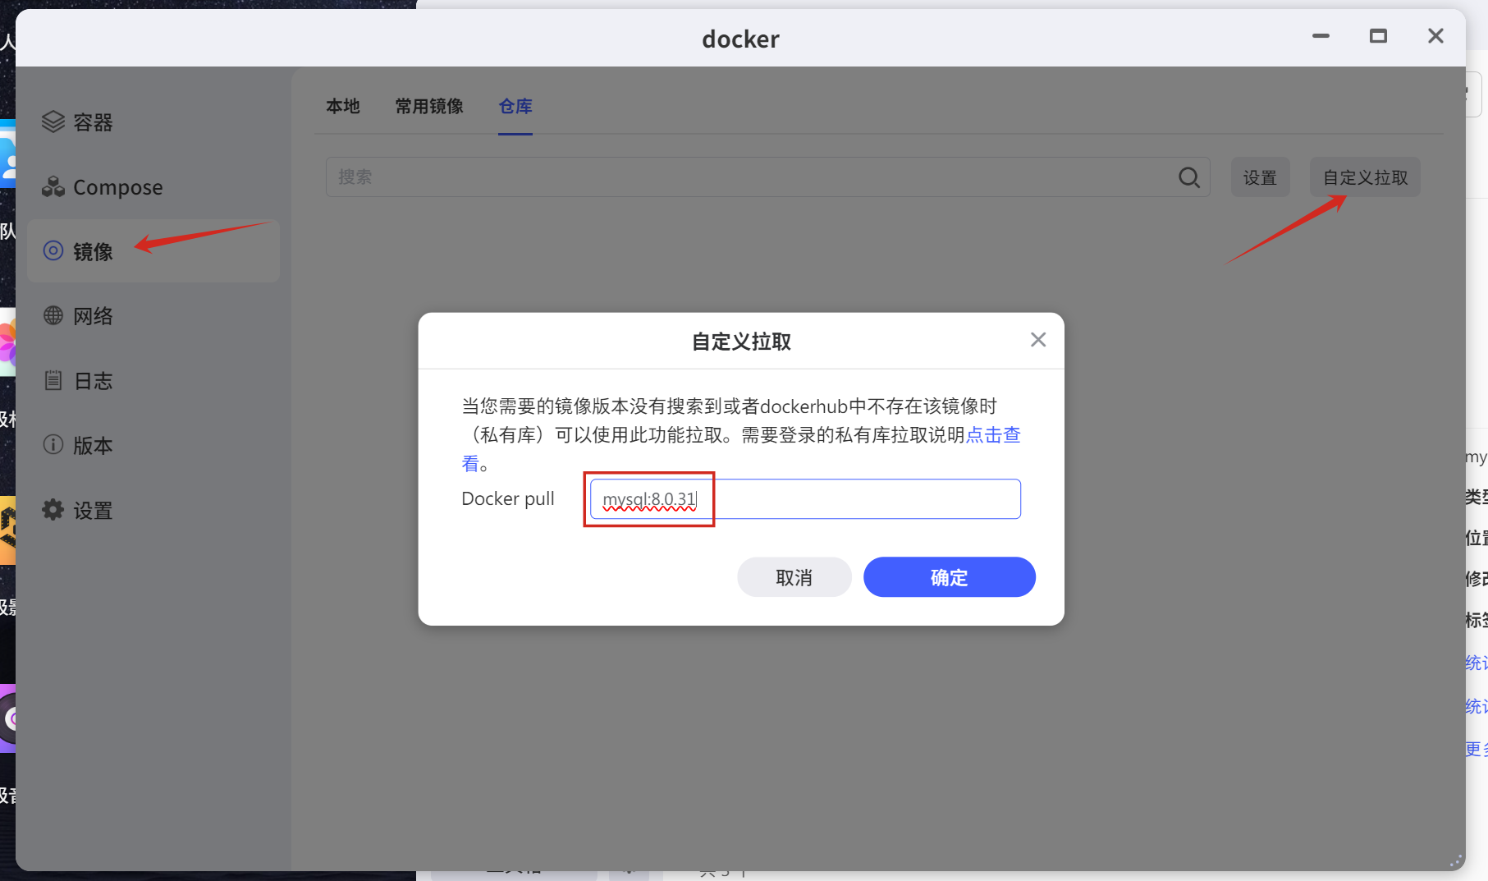Open the 设置 gear icon in sidebar
This screenshot has height=881, width=1488.
pos(53,510)
